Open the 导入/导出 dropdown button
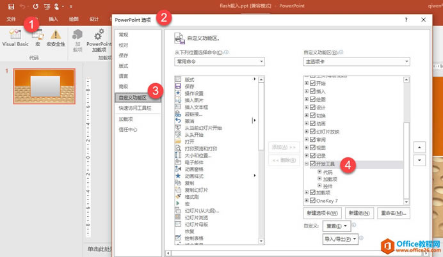The image size is (443, 257). point(341,239)
